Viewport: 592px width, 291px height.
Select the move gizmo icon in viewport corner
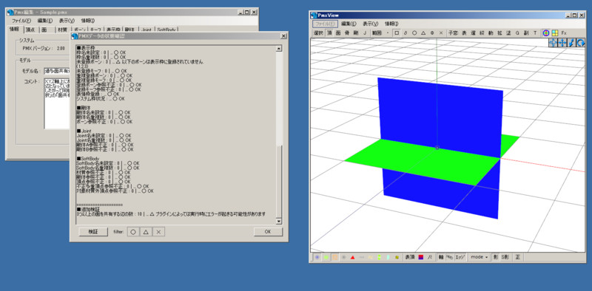(562, 43)
